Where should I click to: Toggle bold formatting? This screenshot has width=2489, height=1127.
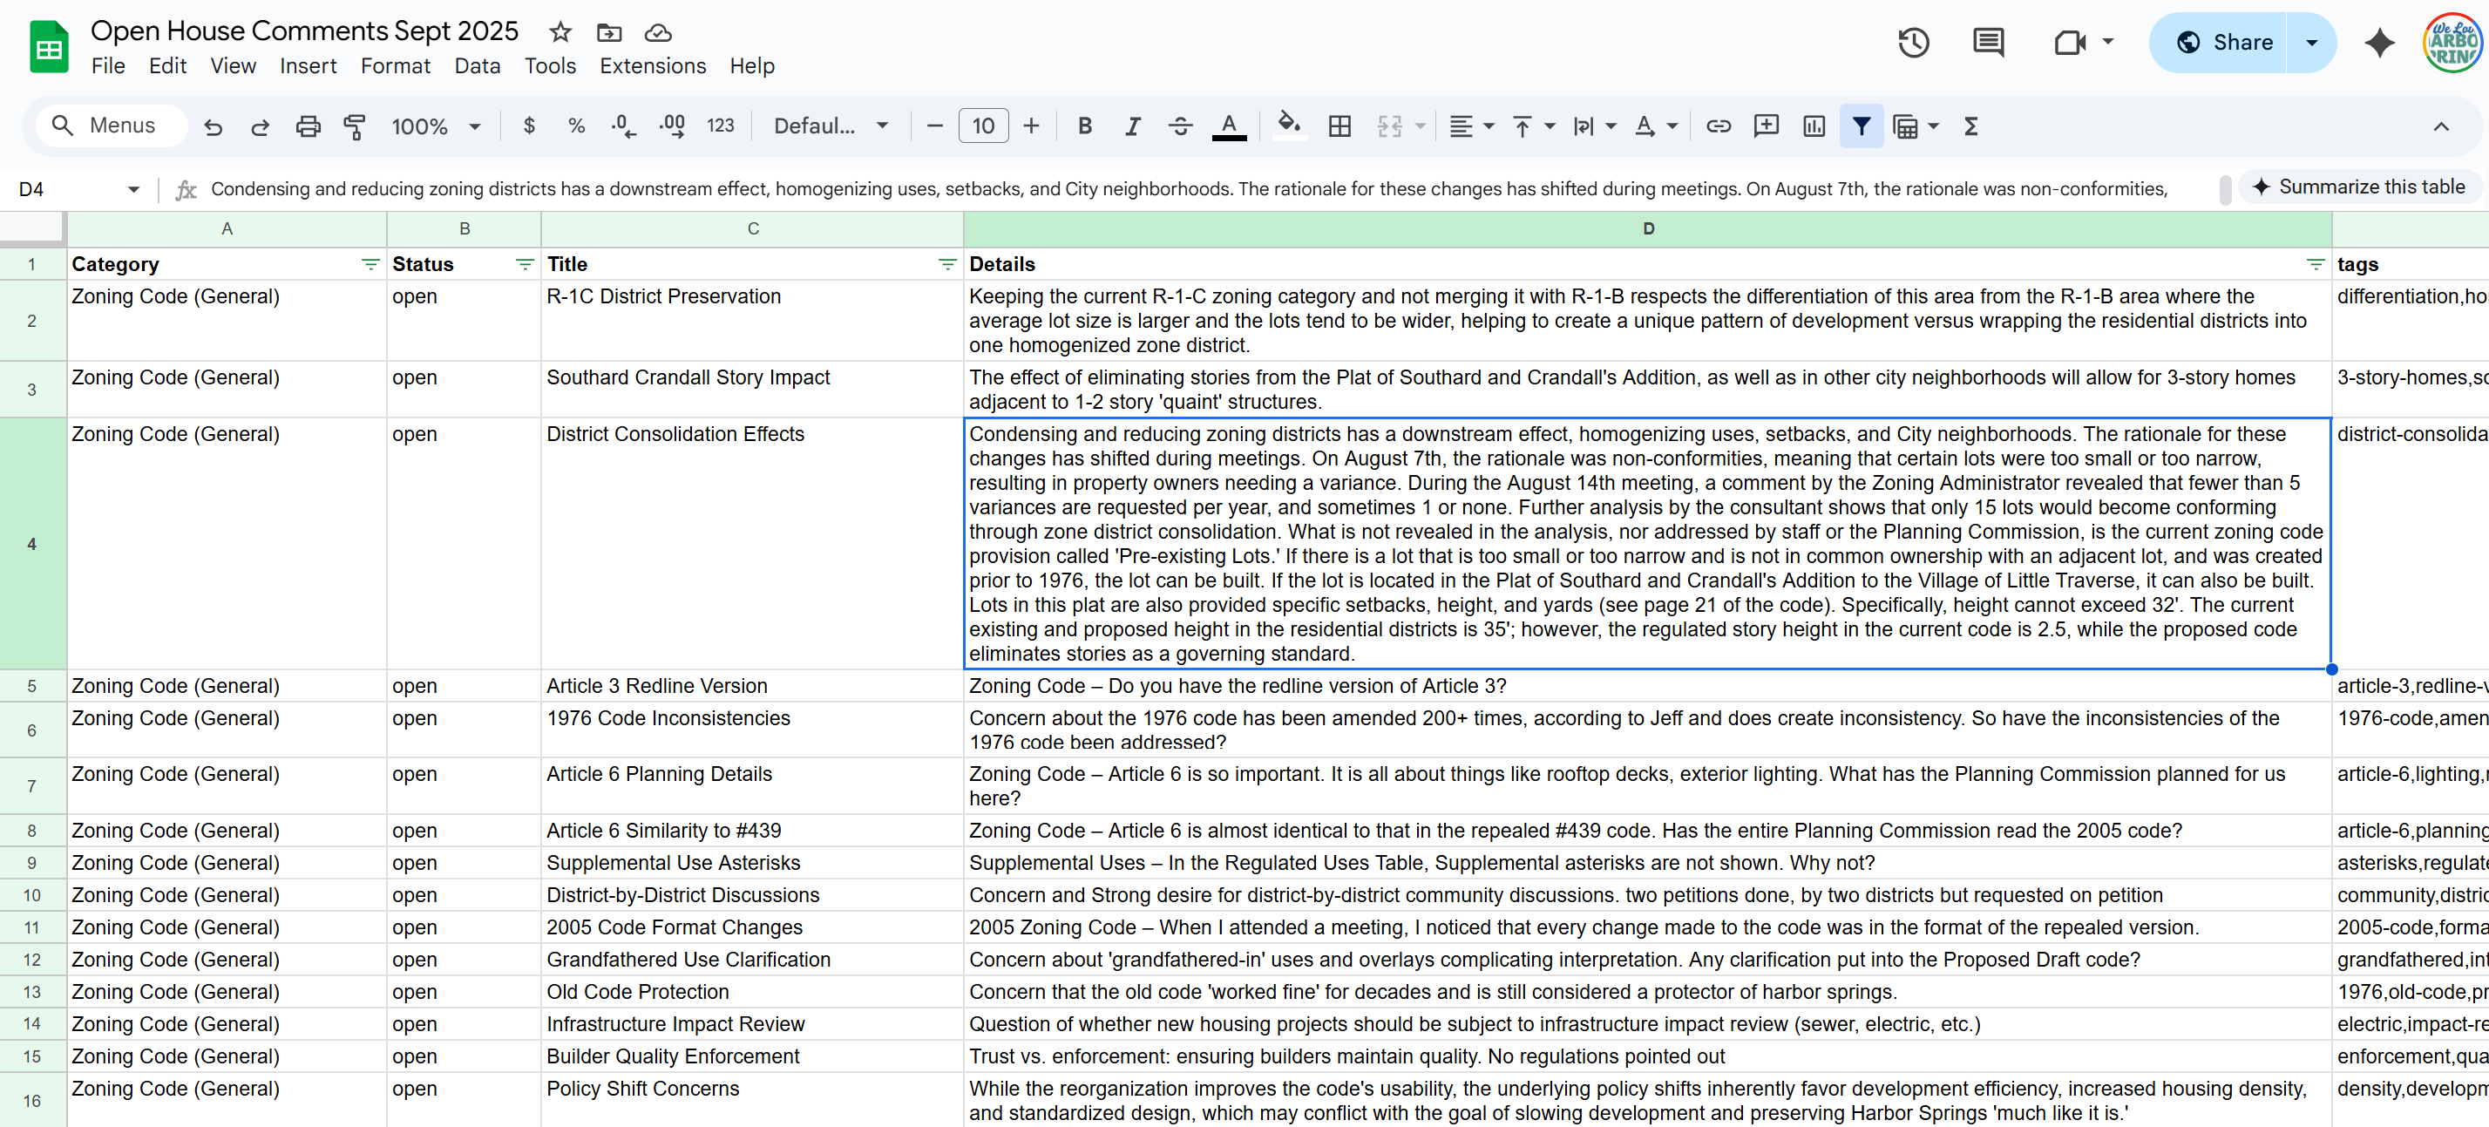(x=1084, y=126)
